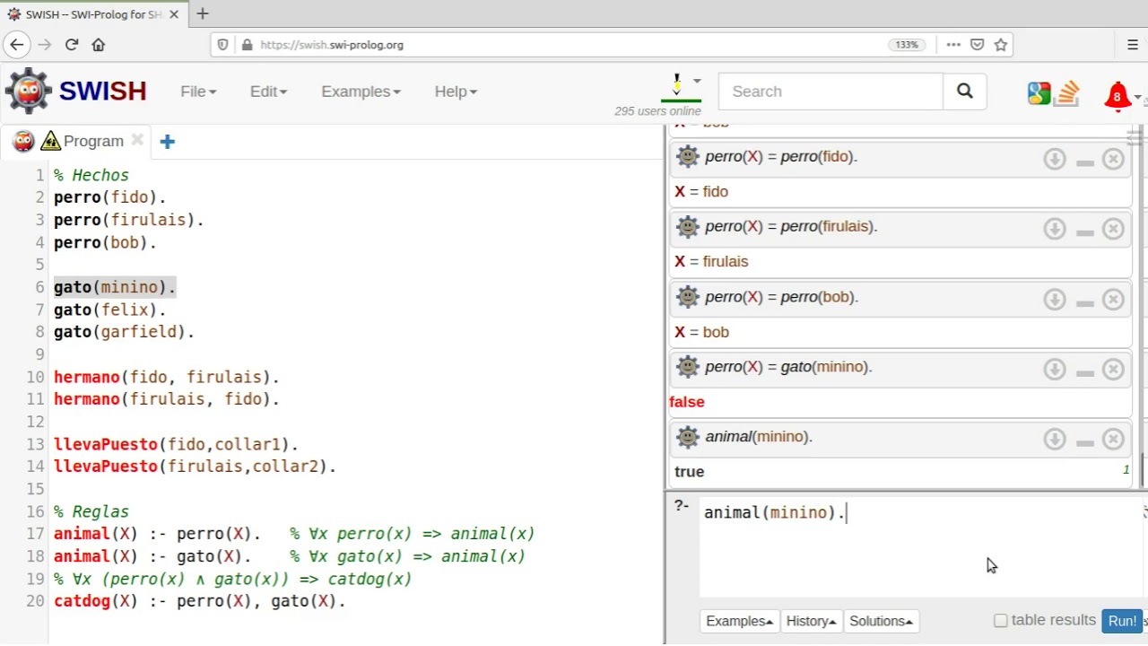Click the vertical scrollbar of answers pane

(x=1143, y=469)
